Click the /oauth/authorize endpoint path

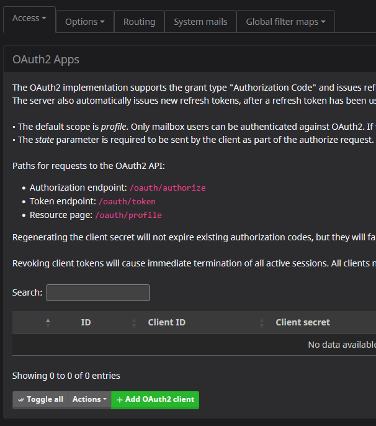(168, 188)
